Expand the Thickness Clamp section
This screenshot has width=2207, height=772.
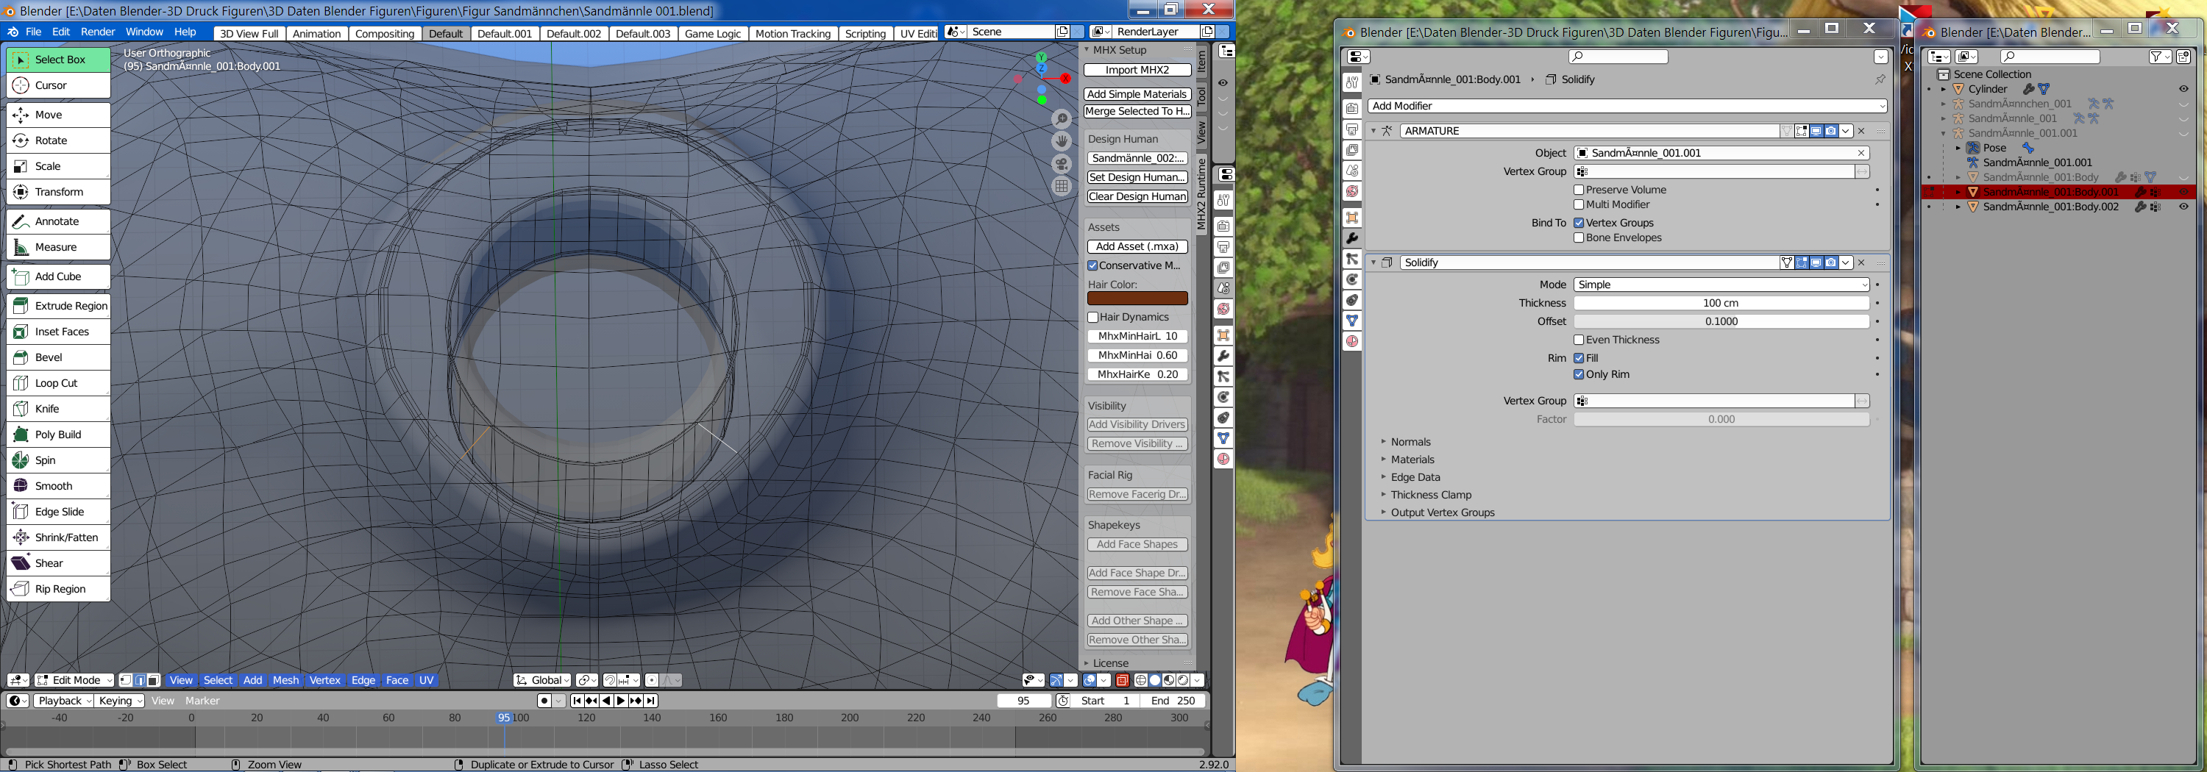tap(1430, 495)
